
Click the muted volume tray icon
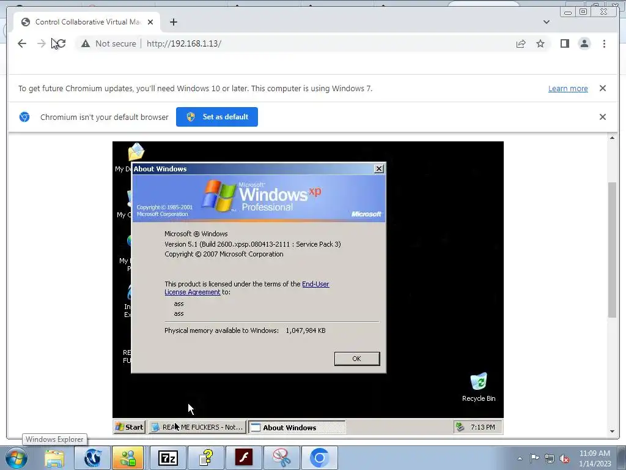point(564,458)
